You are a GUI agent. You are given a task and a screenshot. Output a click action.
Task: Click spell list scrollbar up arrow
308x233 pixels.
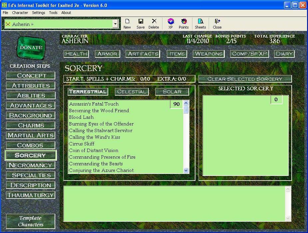(x=186, y=103)
